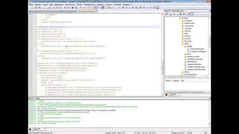
Task: Click the Zoom Out toolbar icon
Action: coord(84,7)
